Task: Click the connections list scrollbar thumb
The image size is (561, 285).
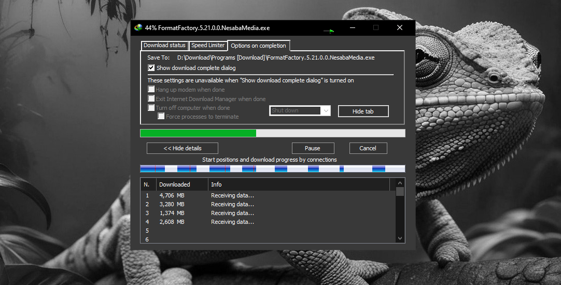Action: click(x=400, y=191)
